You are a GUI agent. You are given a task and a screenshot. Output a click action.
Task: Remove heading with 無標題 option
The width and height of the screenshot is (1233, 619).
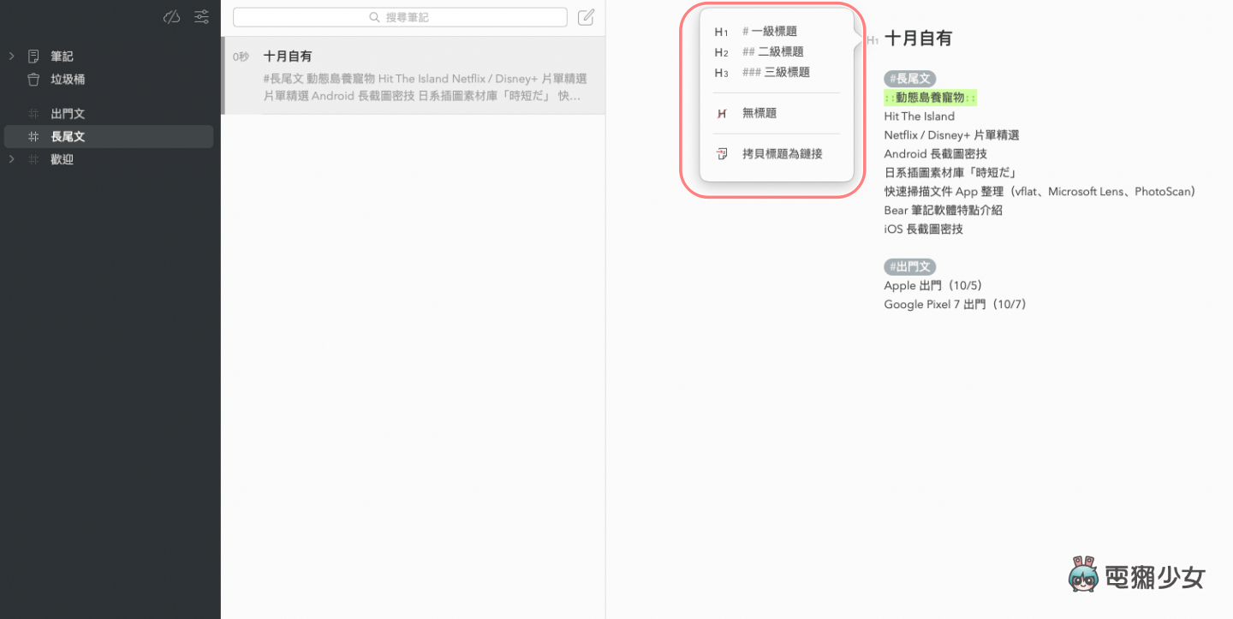click(759, 113)
